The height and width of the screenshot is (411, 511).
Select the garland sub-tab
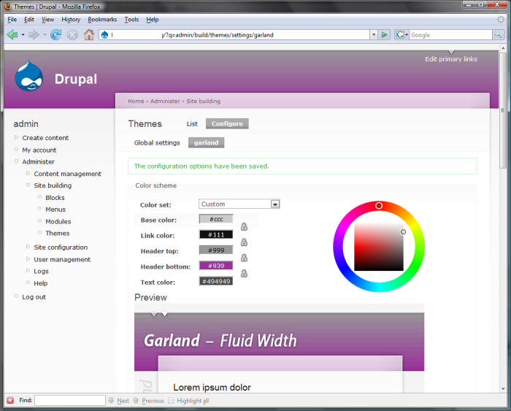[x=206, y=142]
